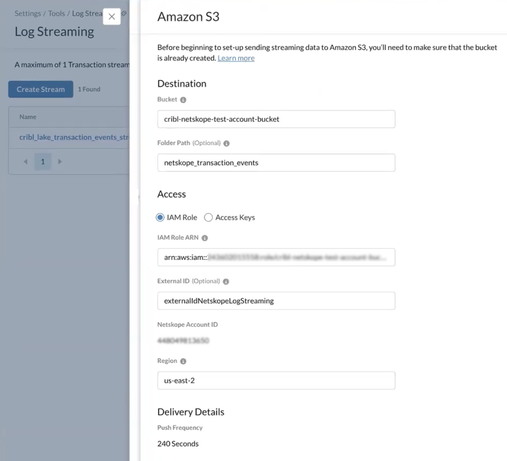Click the Destination section heading
507x461 pixels.
(x=182, y=84)
